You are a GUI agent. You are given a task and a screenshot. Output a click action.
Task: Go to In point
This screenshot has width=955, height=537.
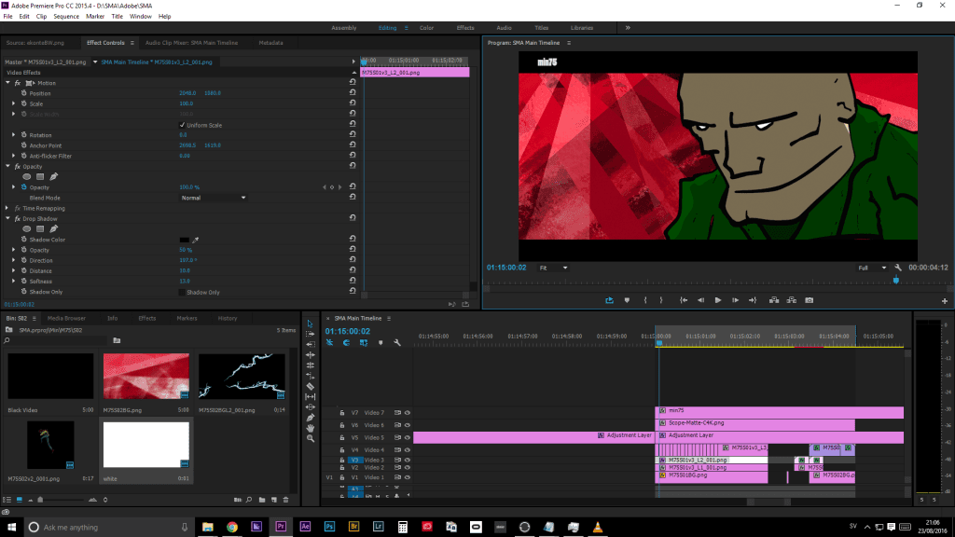coord(684,300)
